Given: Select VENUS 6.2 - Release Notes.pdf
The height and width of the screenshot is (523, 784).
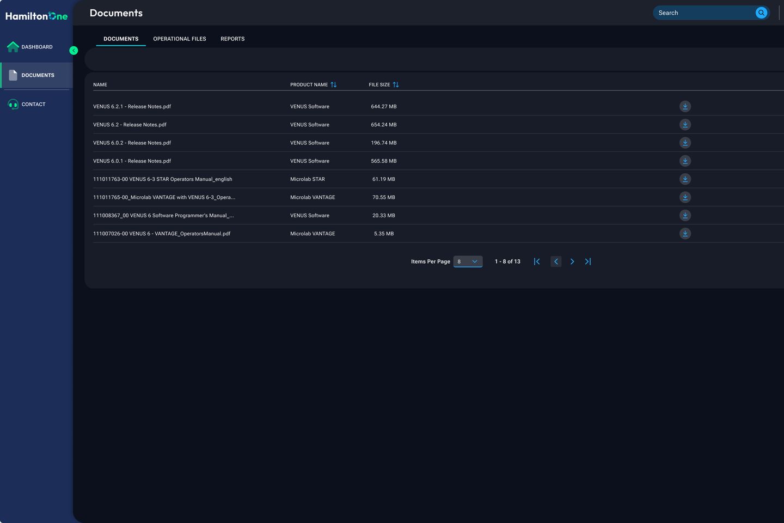Looking at the screenshot, I should 130,125.
